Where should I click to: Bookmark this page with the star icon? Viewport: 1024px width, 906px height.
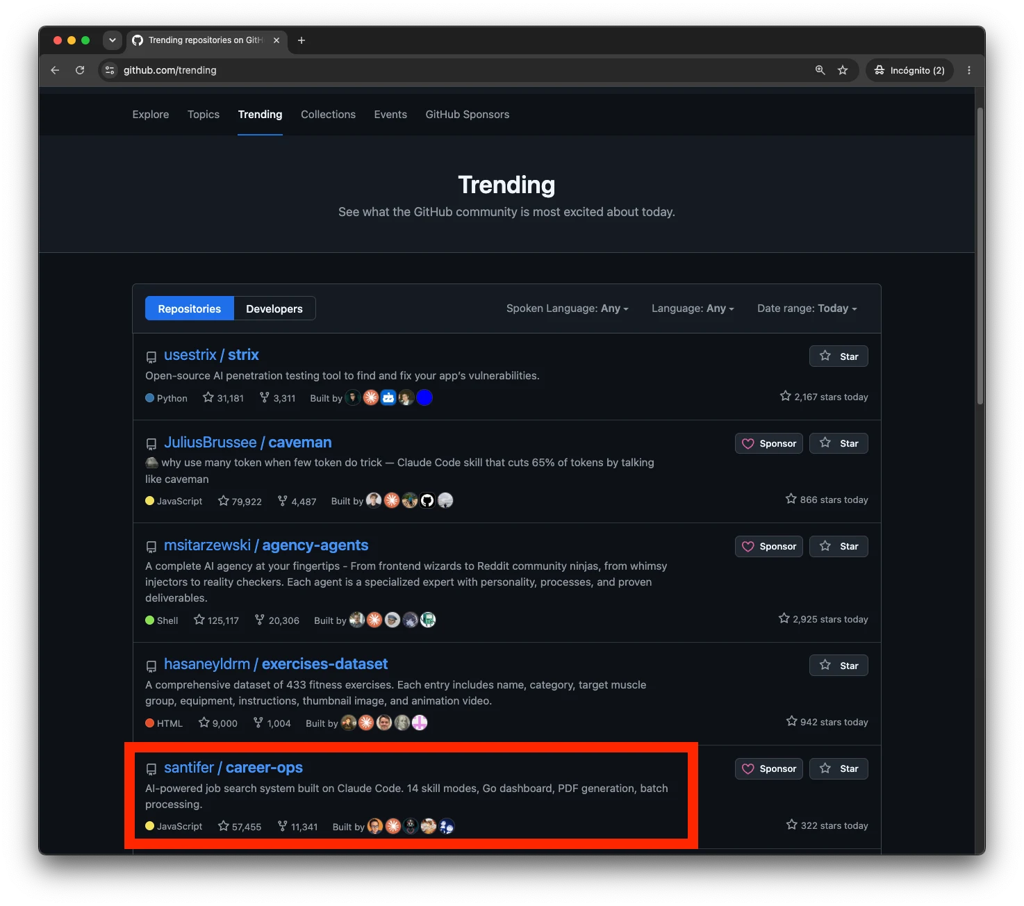point(843,70)
